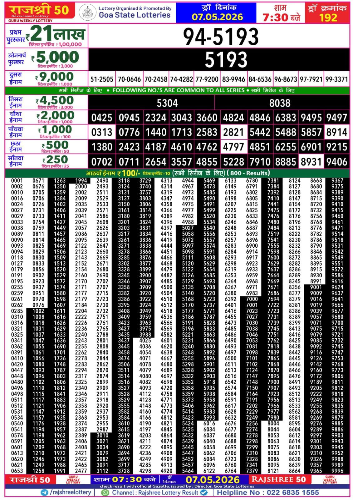
Task: Select eighth prize number 4025
Action: [145, 341]
